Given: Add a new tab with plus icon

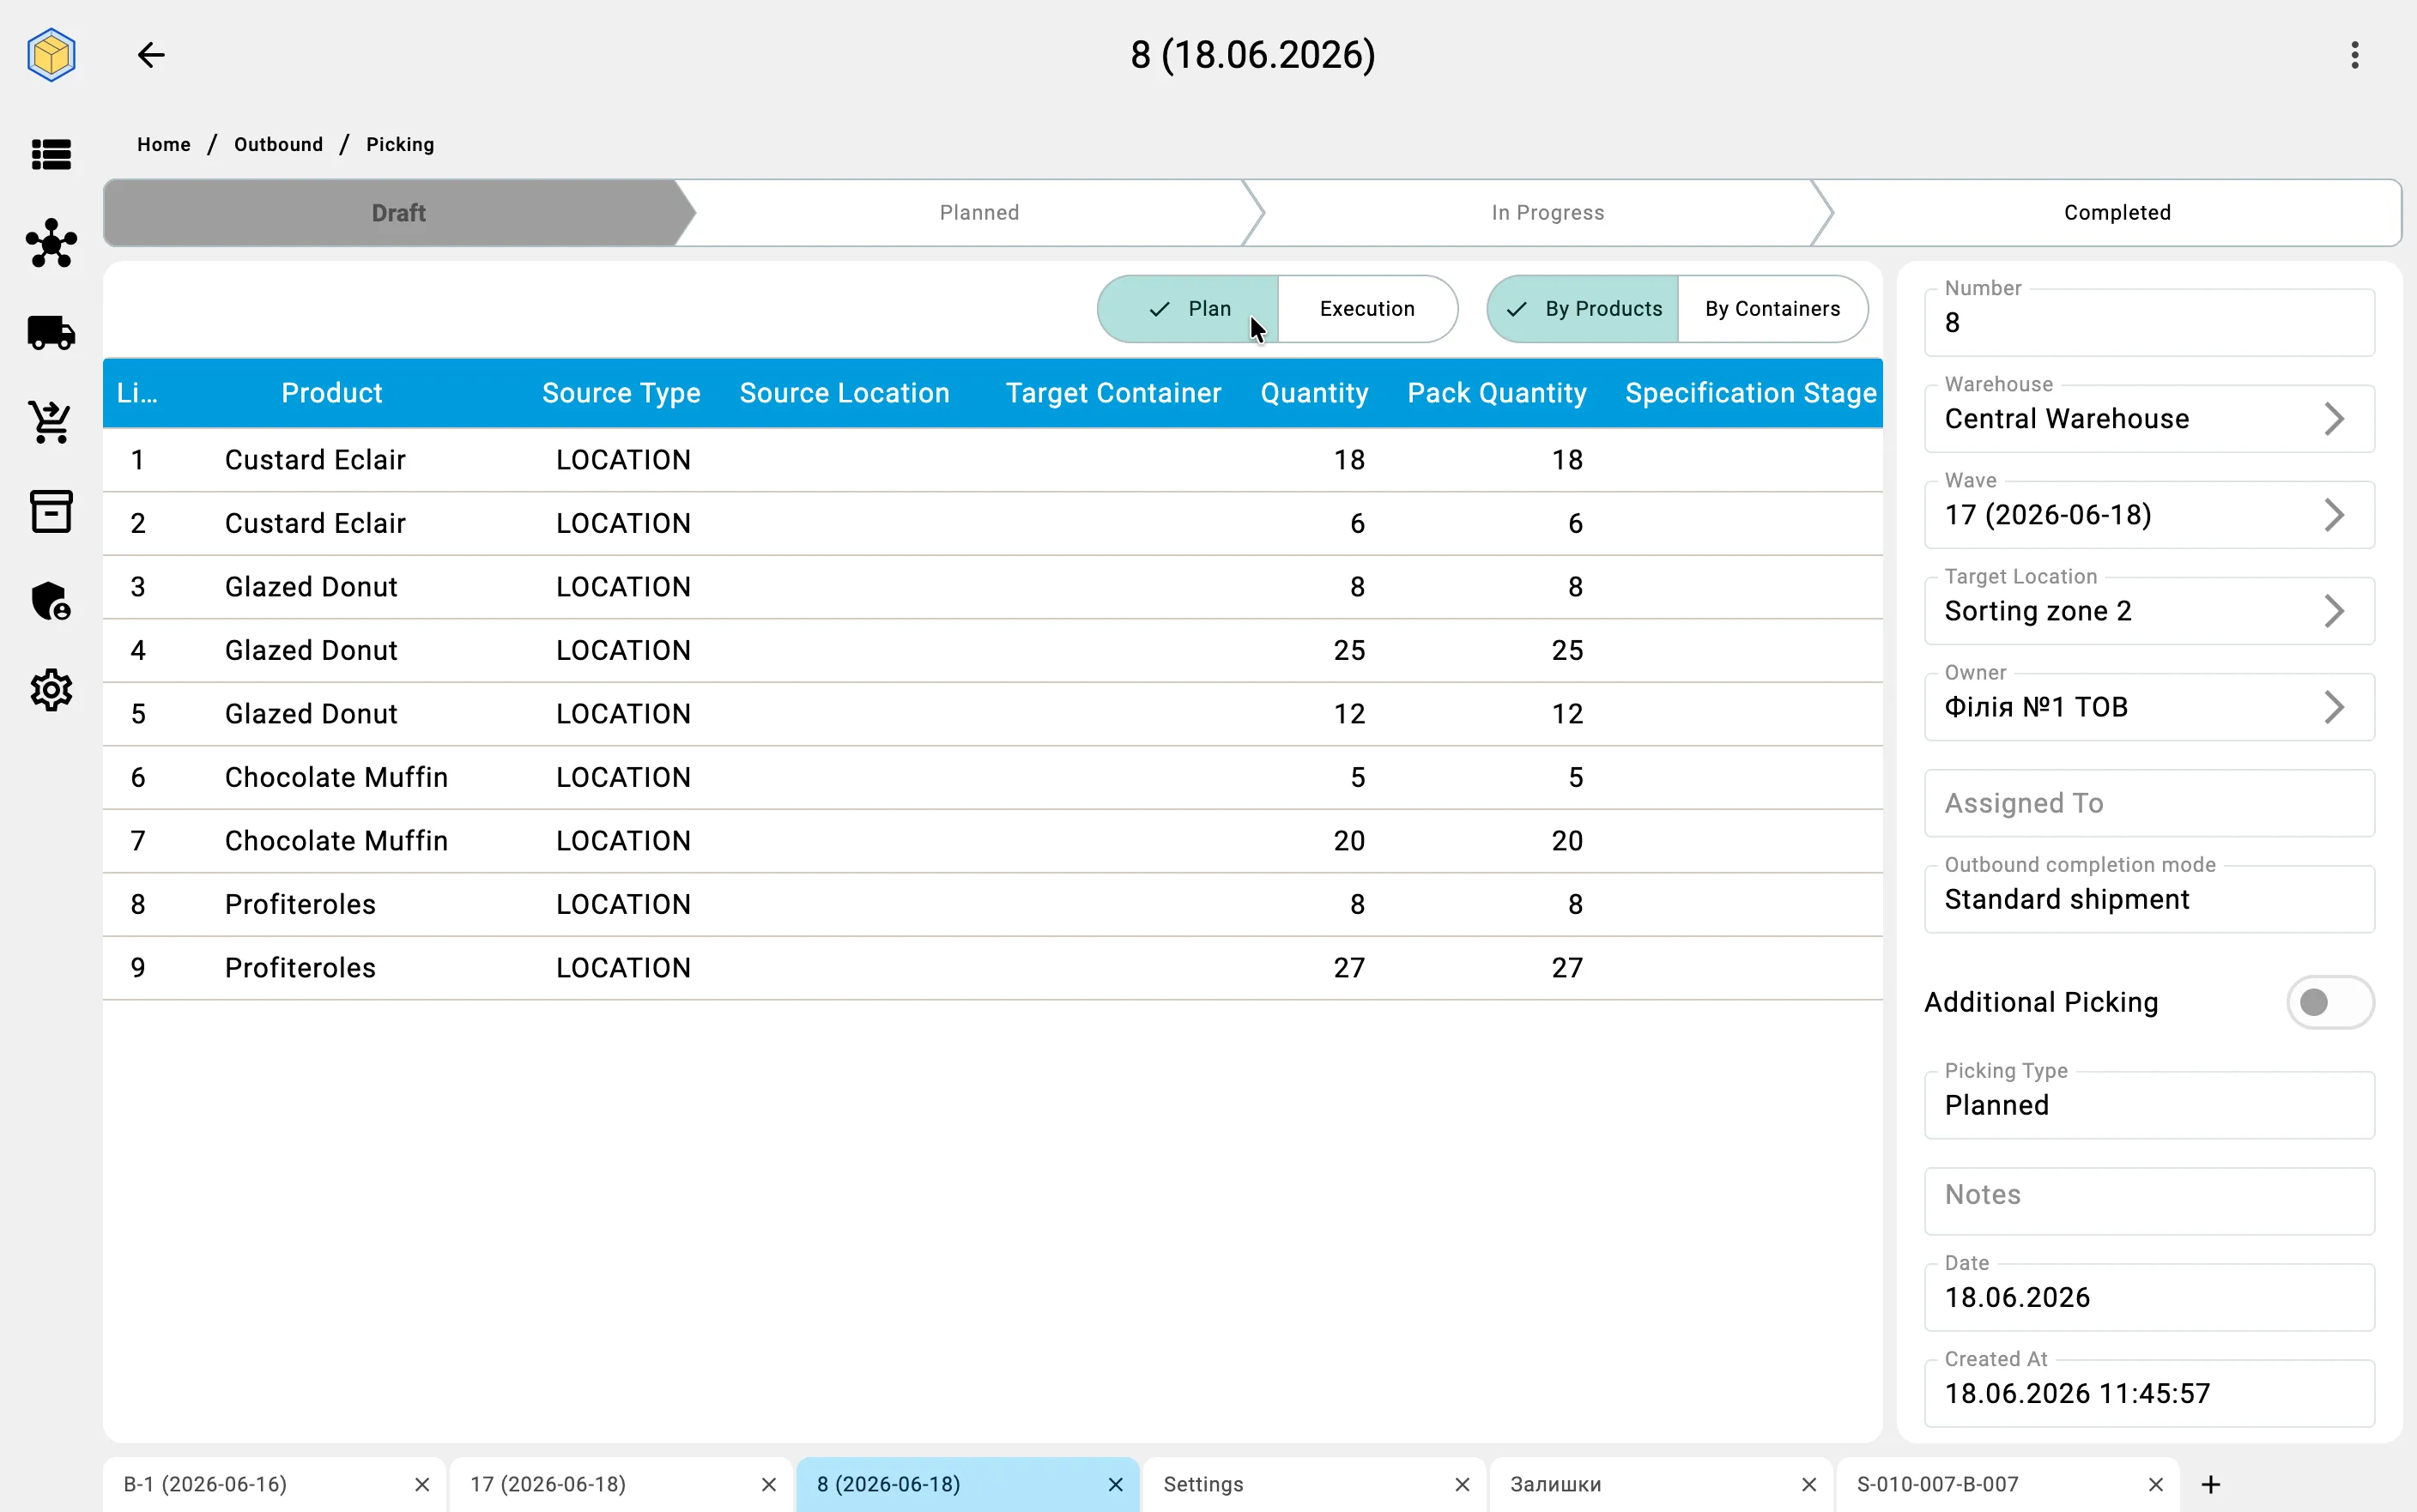Looking at the screenshot, I should point(2211,1484).
